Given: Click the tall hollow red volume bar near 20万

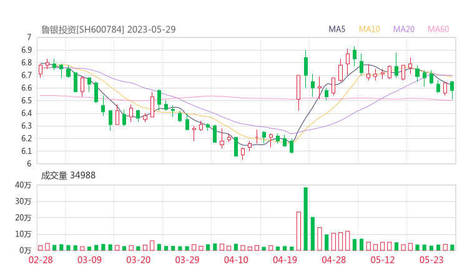Looking at the screenshot, I should [x=298, y=231].
